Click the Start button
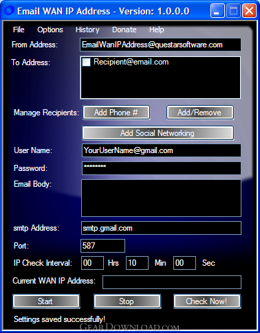The height and width of the screenshot is (333, 260). [46, 301]
